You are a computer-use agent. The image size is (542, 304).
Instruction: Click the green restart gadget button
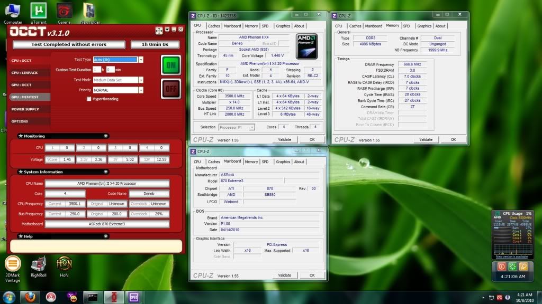point(512,267)
